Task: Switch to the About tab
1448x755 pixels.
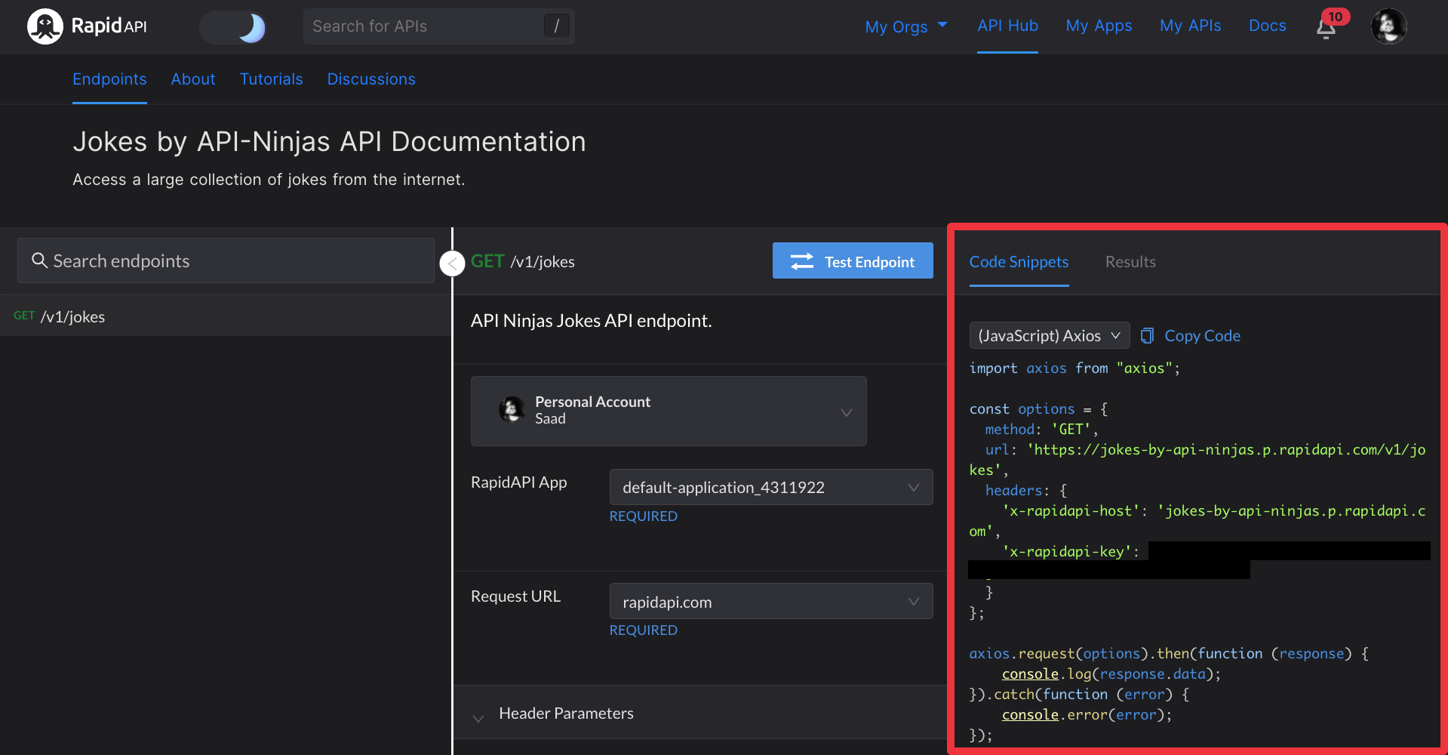Action: [193, 79]
